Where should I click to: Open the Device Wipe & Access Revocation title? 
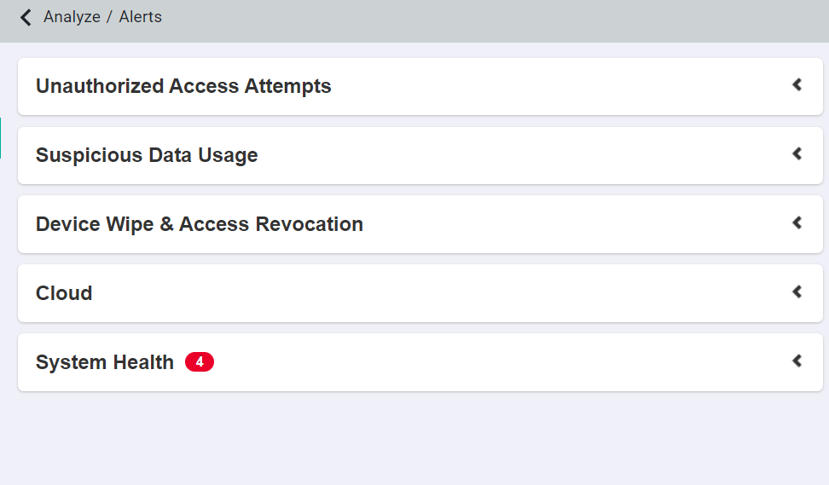coord(200,224)
